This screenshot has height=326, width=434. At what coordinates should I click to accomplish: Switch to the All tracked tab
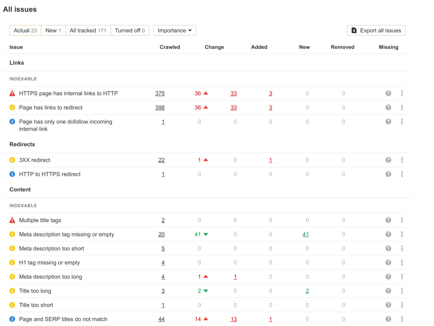(x=88, y=30)
